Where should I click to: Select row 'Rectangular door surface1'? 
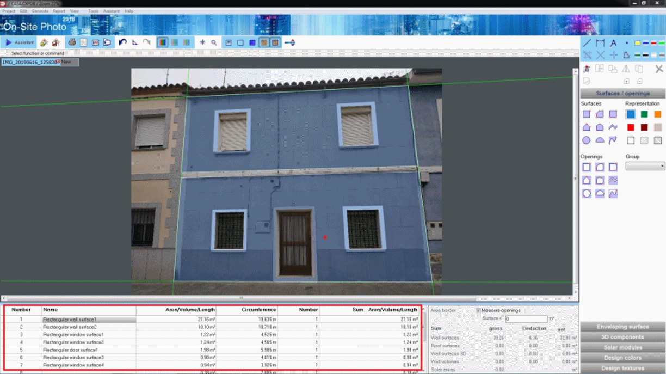[213, 350]
